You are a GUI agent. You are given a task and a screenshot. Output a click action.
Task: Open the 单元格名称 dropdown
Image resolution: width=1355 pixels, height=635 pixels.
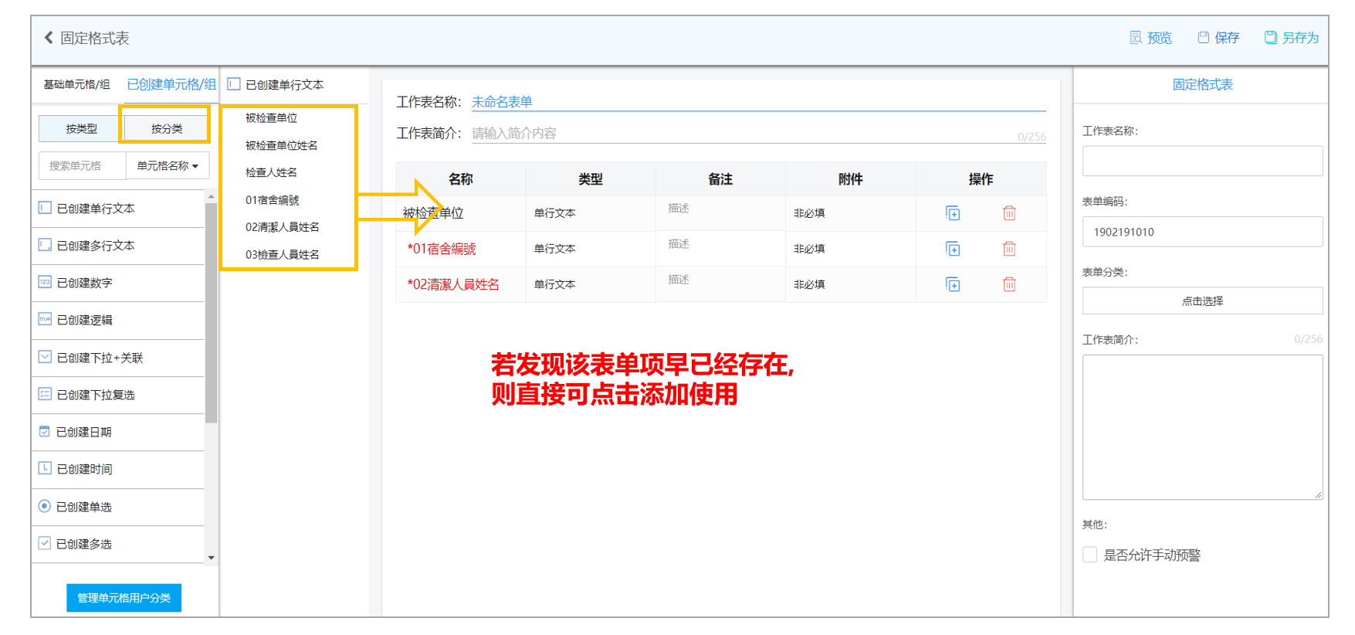pos(168,165)
